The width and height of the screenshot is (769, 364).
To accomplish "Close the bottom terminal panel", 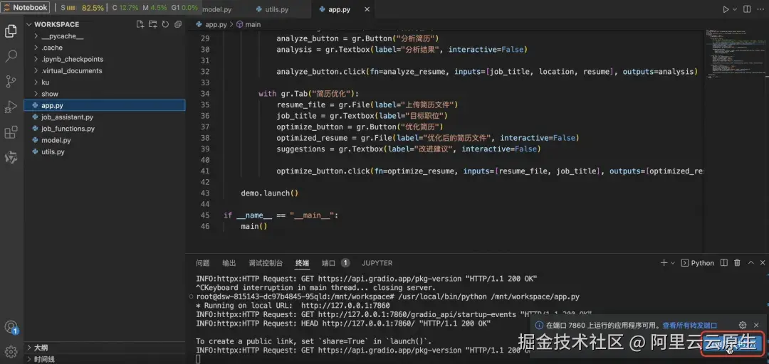I will tap(763, 262).
